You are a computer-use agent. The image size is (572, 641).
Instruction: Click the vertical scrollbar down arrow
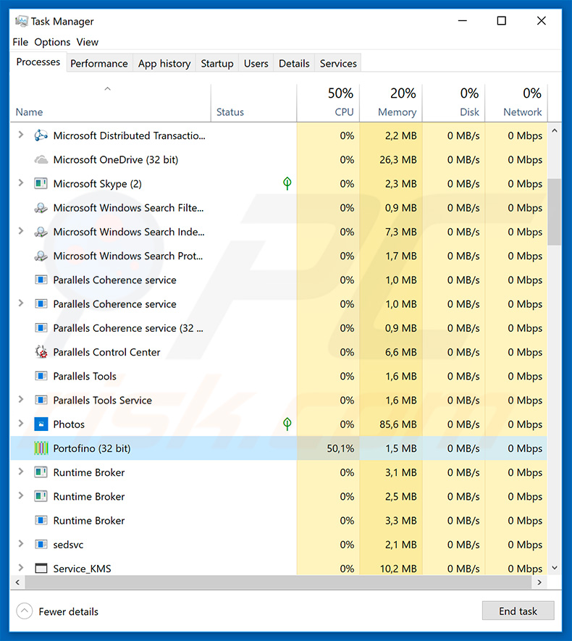[x=555, y=567]
